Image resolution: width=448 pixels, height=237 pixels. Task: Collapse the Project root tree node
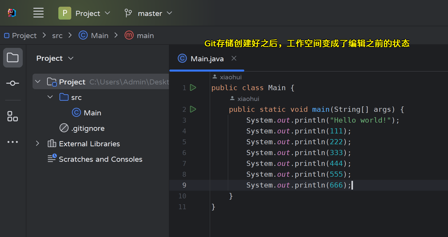pos(38,82)
